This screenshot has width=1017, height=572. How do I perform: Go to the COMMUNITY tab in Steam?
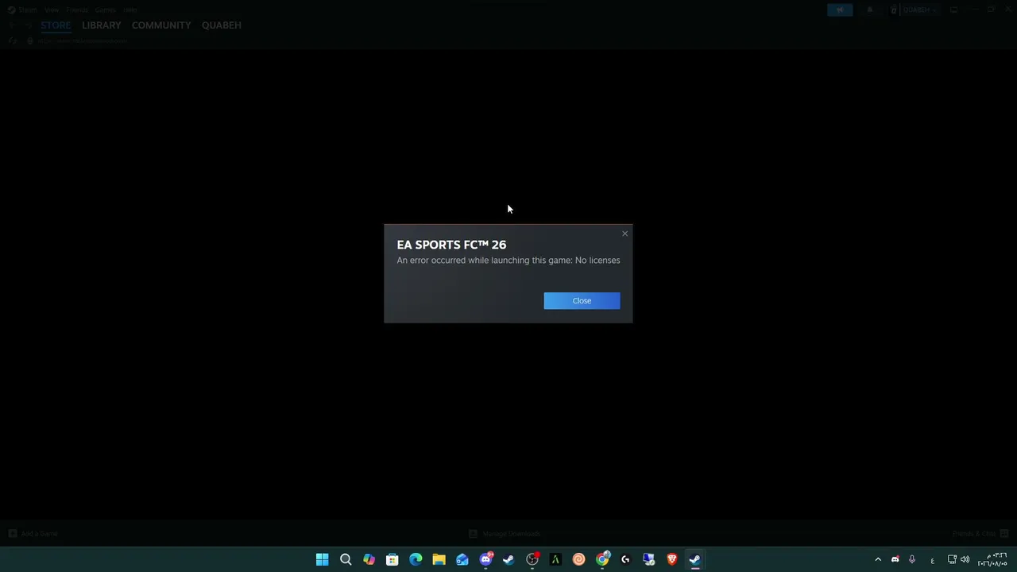click(x=161, y=25)
